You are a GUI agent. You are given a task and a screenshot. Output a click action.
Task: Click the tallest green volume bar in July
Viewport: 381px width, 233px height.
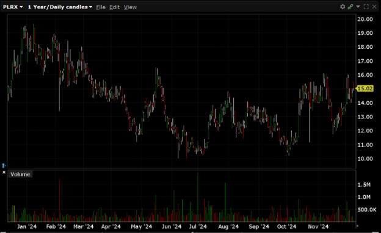click(198, 197)
